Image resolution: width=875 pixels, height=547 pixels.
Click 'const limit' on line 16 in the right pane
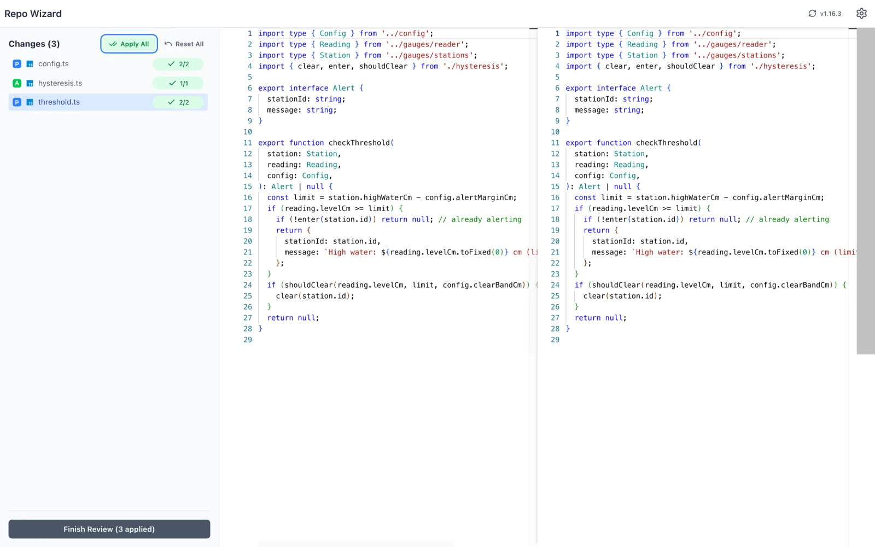(x=598, y=197)
